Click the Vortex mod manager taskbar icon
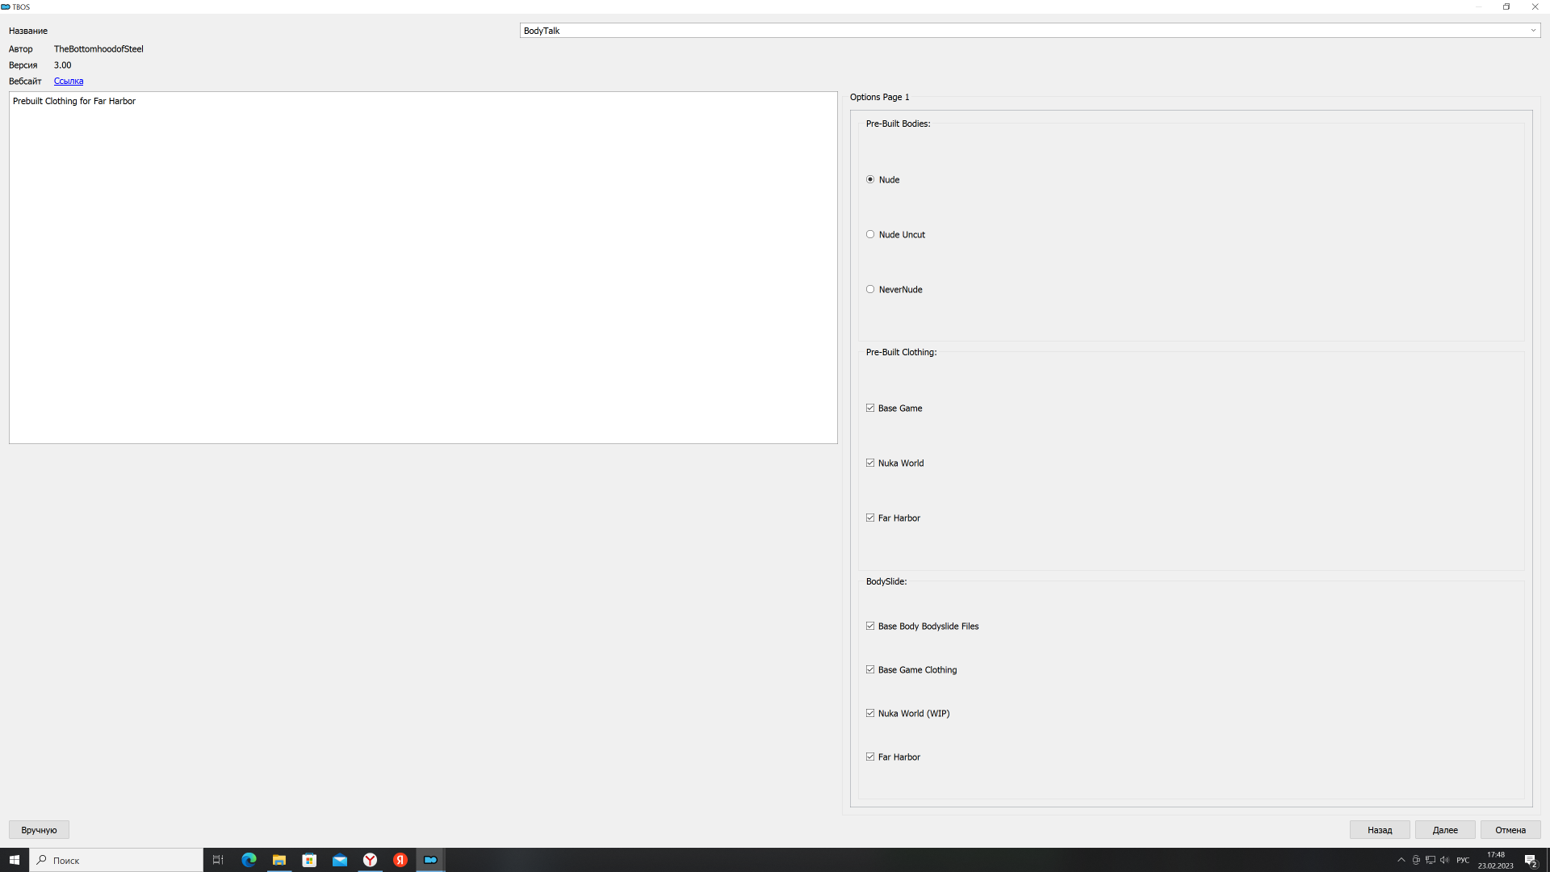The width and height of the screenshot is (1550, 872). pyautogui.click(x=430, y=860)
